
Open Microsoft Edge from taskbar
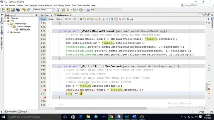(x=81, y=117)
